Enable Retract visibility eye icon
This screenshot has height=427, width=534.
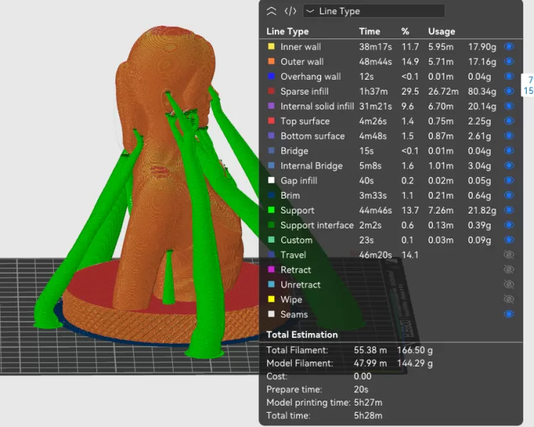click(508, 269)
